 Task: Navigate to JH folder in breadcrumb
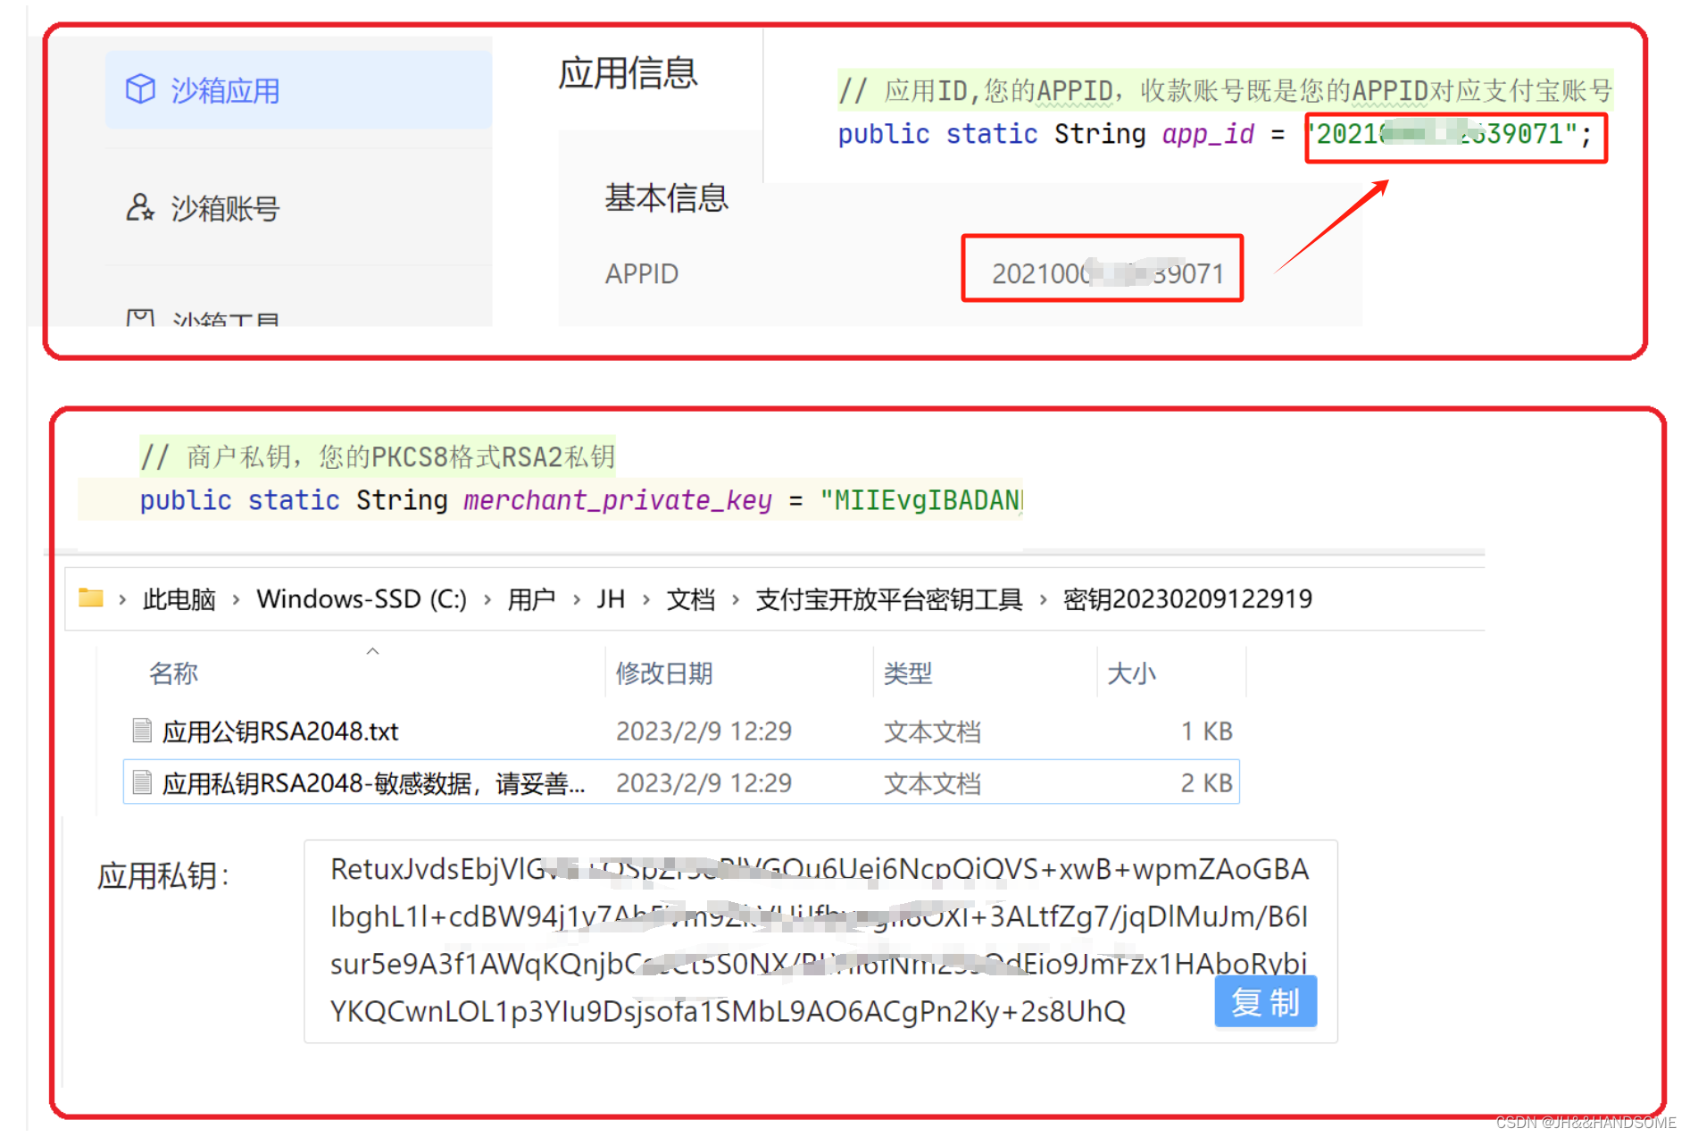tap(611, 598)
